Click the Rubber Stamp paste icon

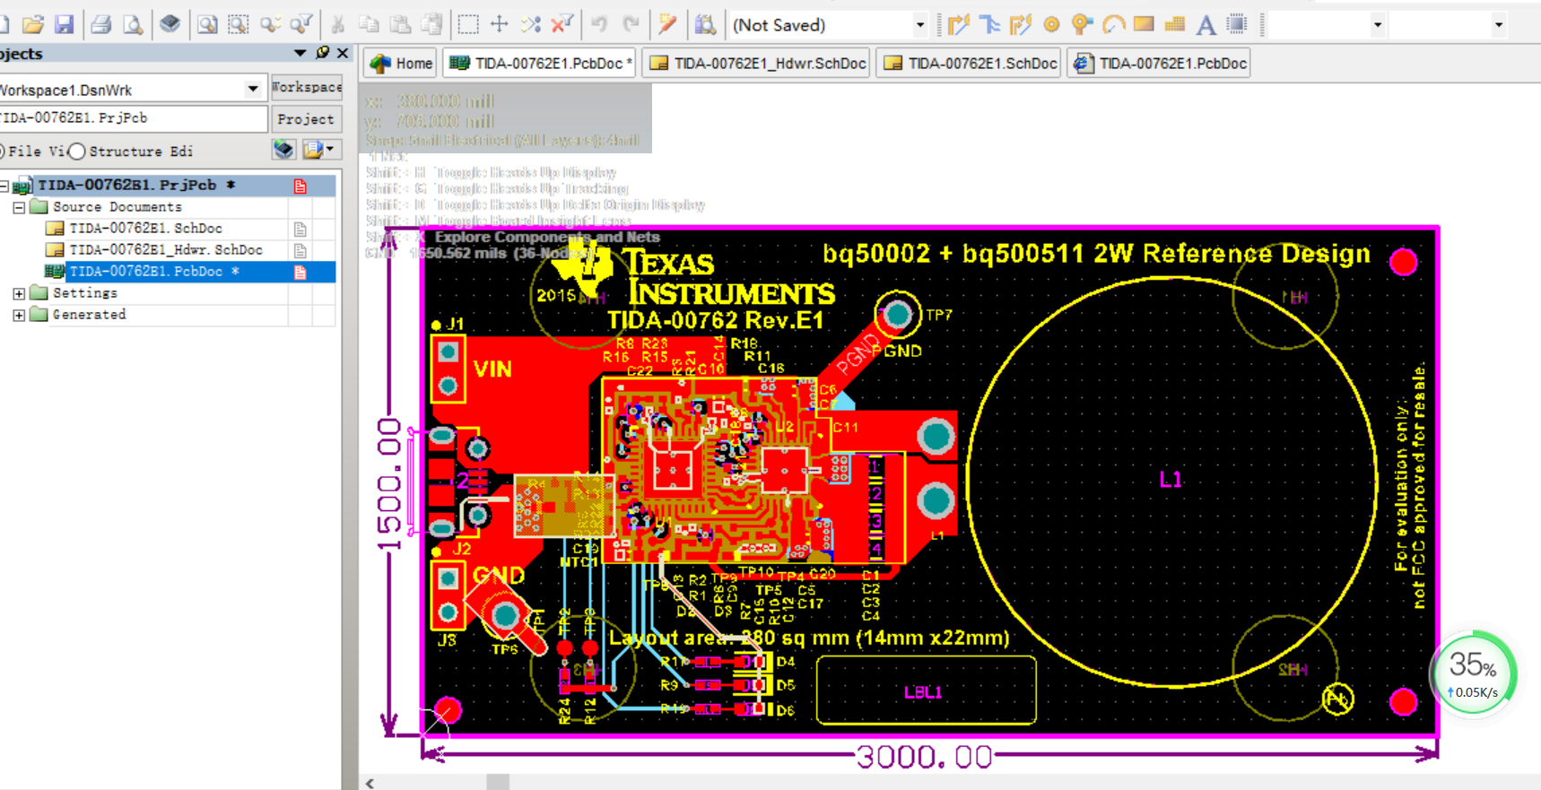pos(431,24)
